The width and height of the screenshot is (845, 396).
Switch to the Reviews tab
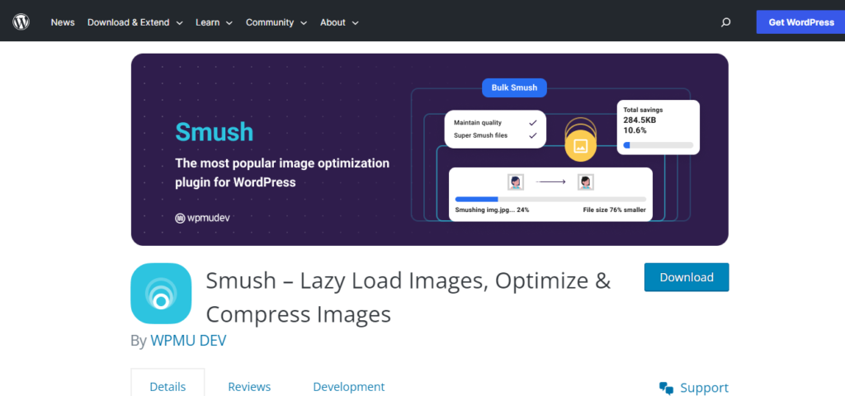tap(249, 386)
